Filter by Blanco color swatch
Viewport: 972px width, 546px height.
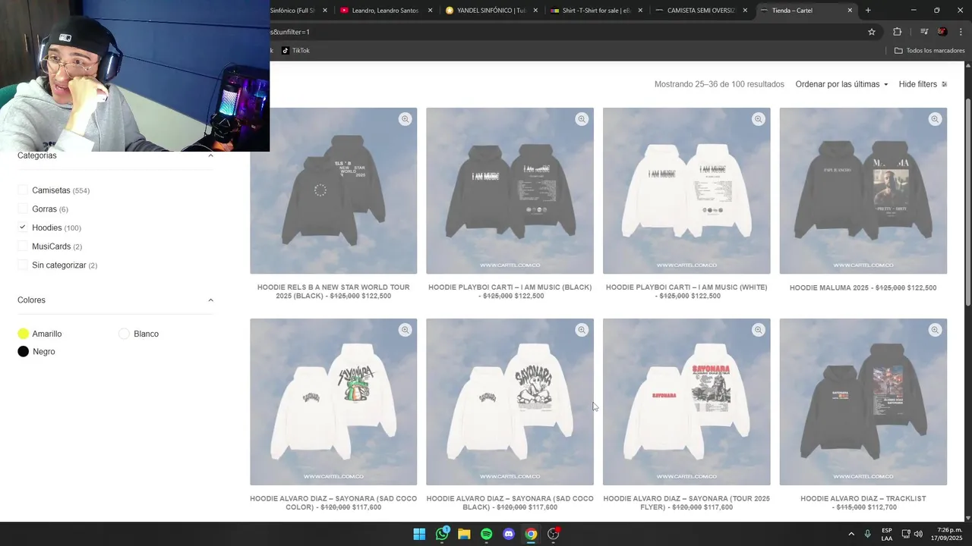(x=125, y=334)
